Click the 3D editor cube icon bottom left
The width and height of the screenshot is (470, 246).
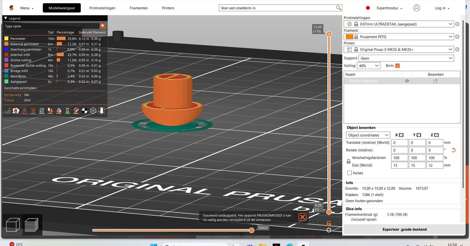[13, 225]
